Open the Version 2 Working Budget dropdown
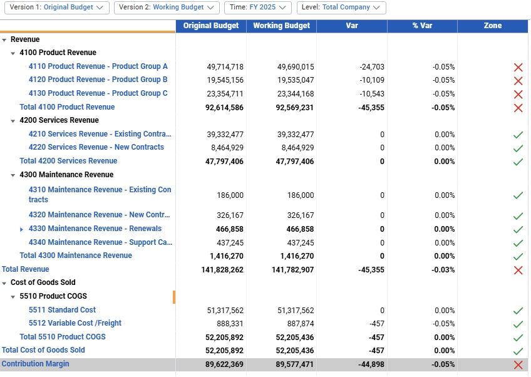This screenshot has width=531, height=377. coord(167,8)
